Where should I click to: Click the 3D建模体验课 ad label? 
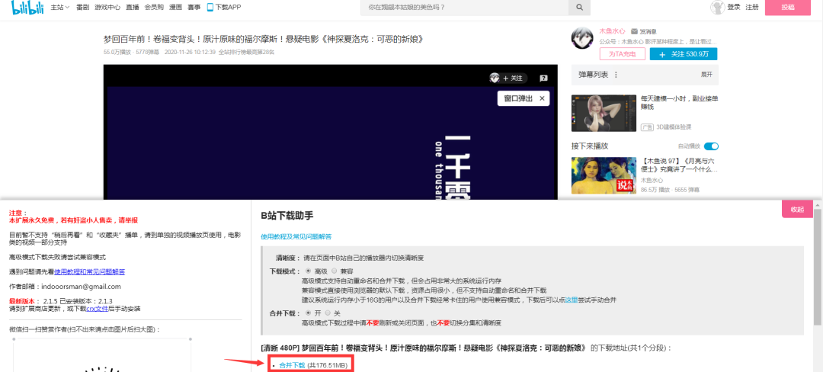pyautogui.click(x=674, y=127)
